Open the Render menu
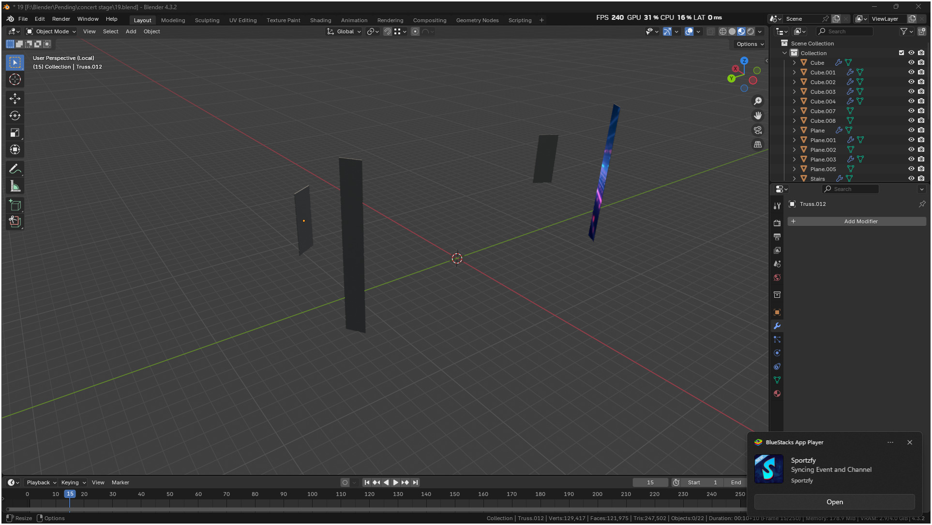 (61, 19)
